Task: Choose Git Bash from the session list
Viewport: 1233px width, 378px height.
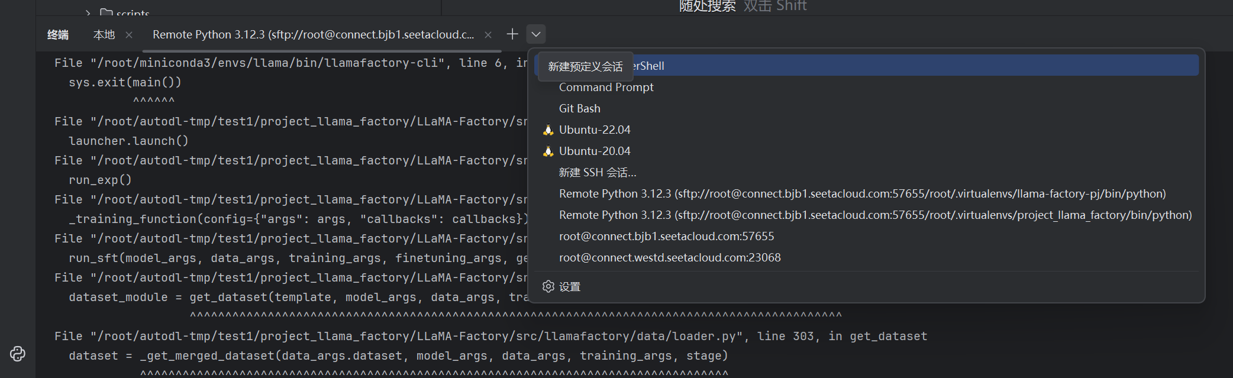Action: click(x=867, y=108)
